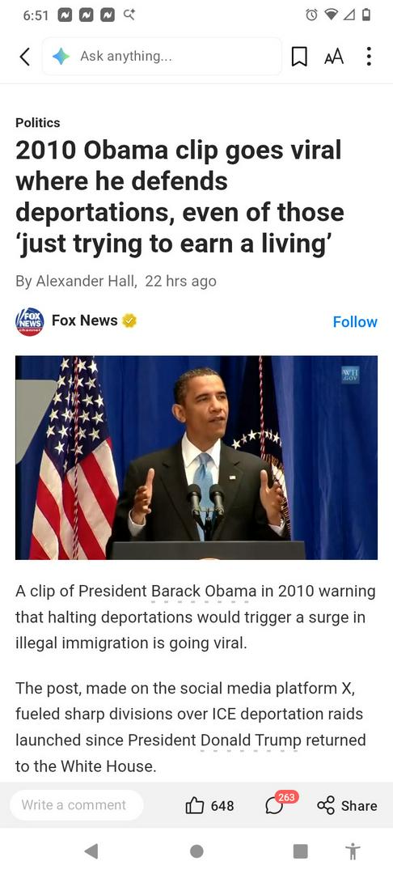393x874 pixels.
Task: Tap the Share icon
Action: click(326, 805)
